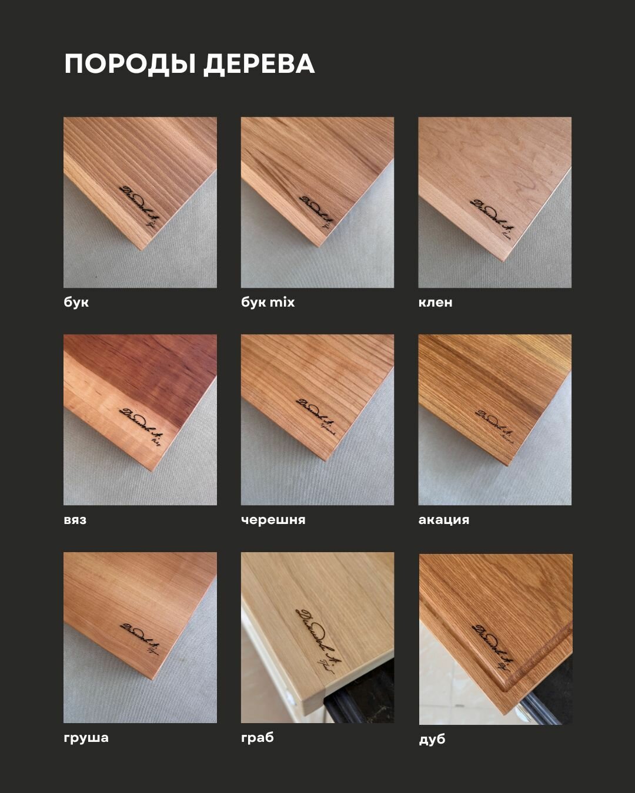Select the бук mix wood thumbnail

click(x=317, y=203)
